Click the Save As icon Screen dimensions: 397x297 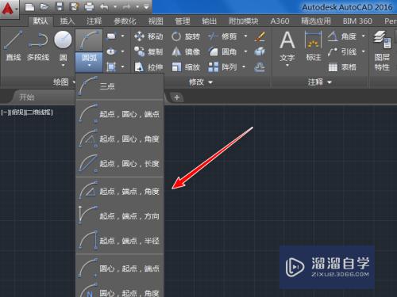click(x=75, y=7)
